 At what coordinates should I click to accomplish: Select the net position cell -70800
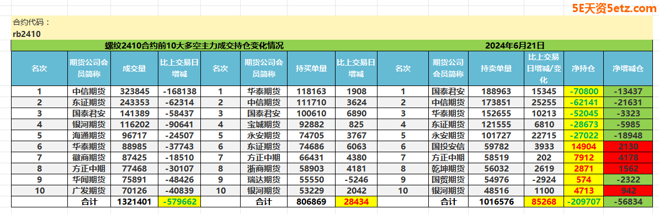click(583, 91)
